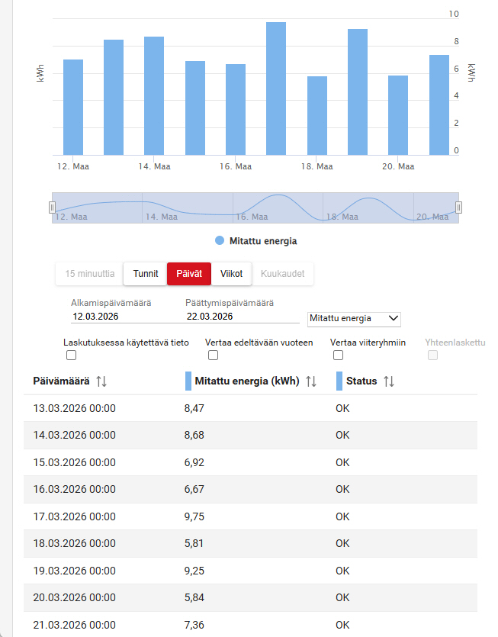Switch to the Tunnit resolution tab
Screen dimensions: 498x637
click(x=145, y=273)
